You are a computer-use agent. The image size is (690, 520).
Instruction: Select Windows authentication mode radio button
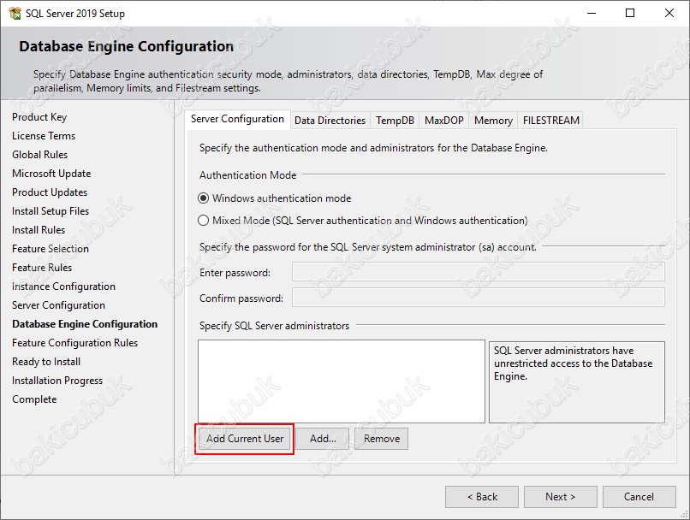(203, 198)
